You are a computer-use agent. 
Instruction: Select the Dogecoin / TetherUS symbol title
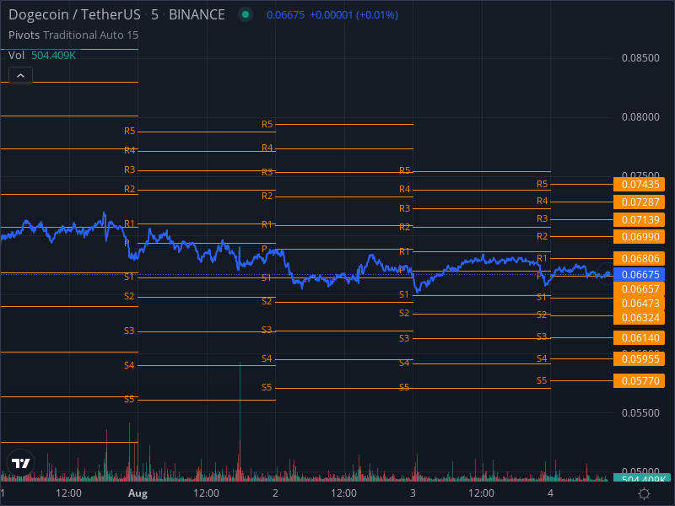click(x=74, y=14)
